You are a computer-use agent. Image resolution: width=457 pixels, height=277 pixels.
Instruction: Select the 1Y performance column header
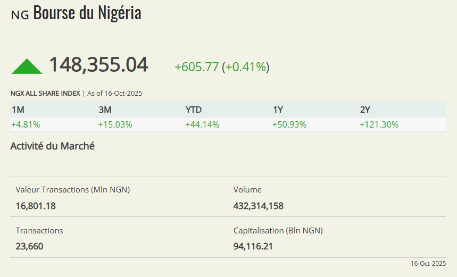pos(278,110)
